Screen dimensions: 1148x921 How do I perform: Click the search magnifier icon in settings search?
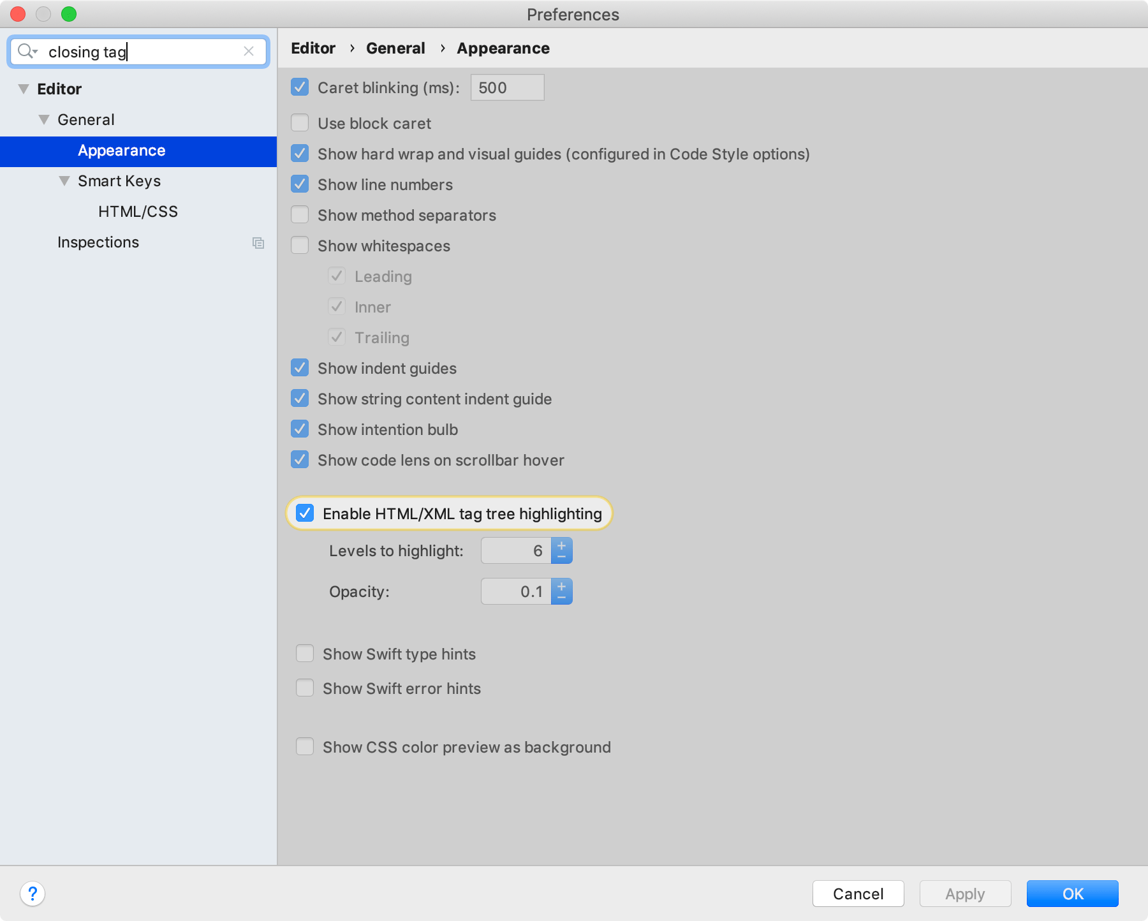pyautogui.click(x=27, y=51)
